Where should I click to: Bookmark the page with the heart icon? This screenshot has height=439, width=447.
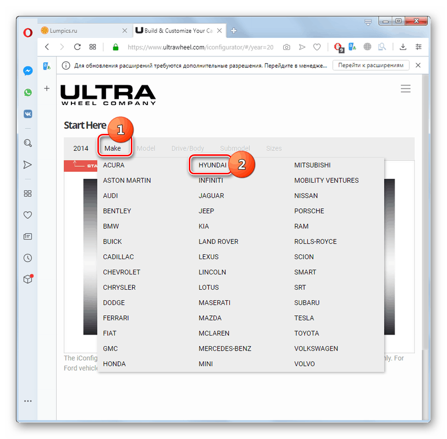pos(317,46)
